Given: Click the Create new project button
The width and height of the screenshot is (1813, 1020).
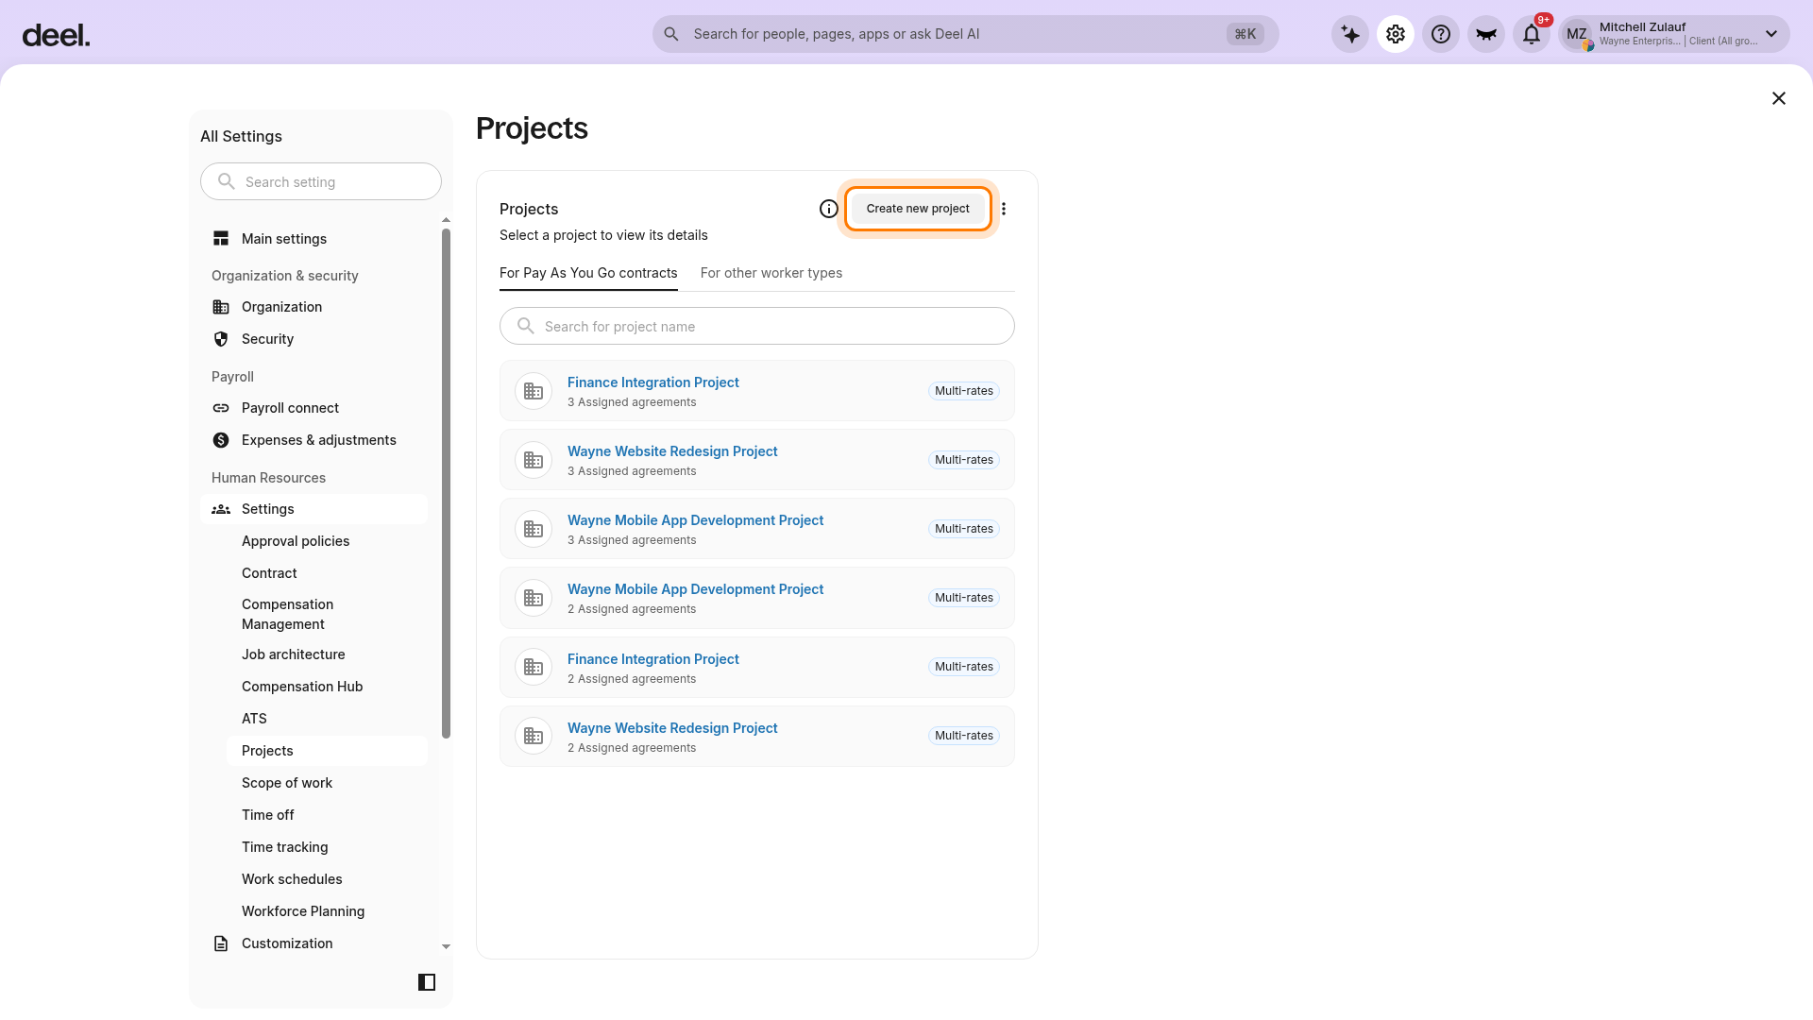Looking at the screenshot, I should (918, 209).
